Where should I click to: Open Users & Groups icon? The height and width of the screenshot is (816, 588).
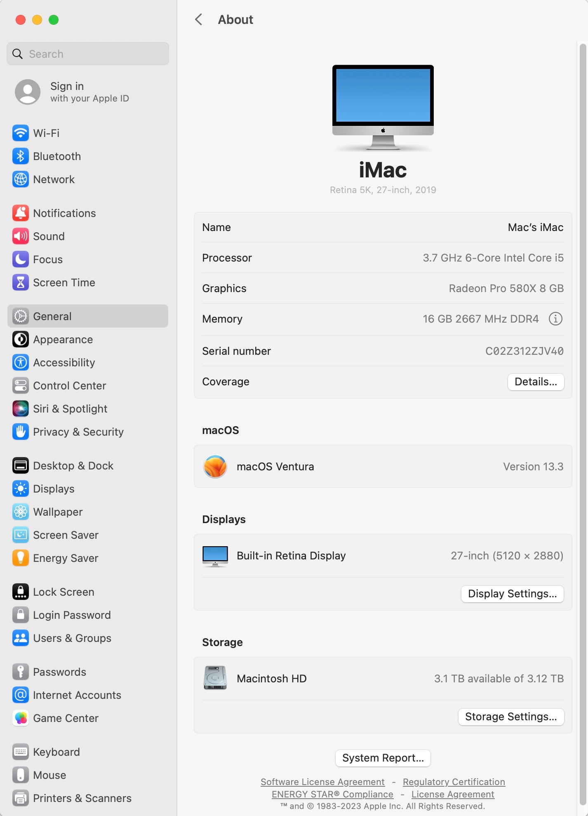point(21,638)
